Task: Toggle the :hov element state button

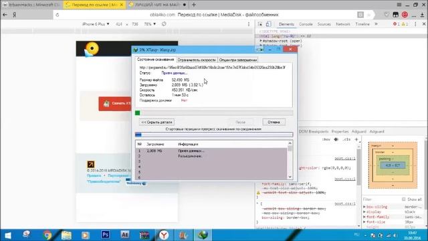Action: (326, 139)
